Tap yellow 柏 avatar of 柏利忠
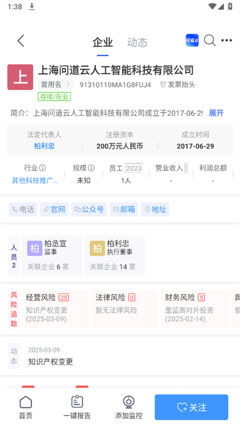Image resolution: width=240 pixels, height=427 pixels. click(x=97, y=248)
